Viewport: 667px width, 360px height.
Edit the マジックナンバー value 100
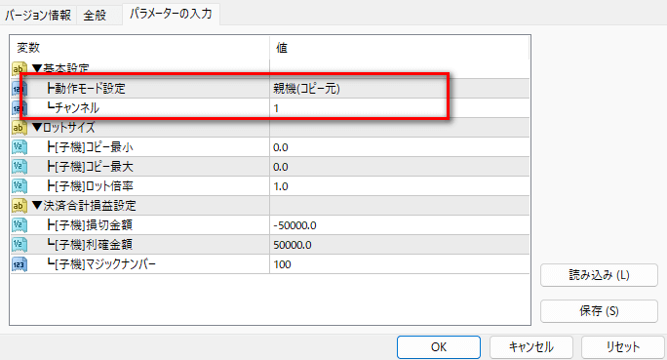(x=400, y=264)
